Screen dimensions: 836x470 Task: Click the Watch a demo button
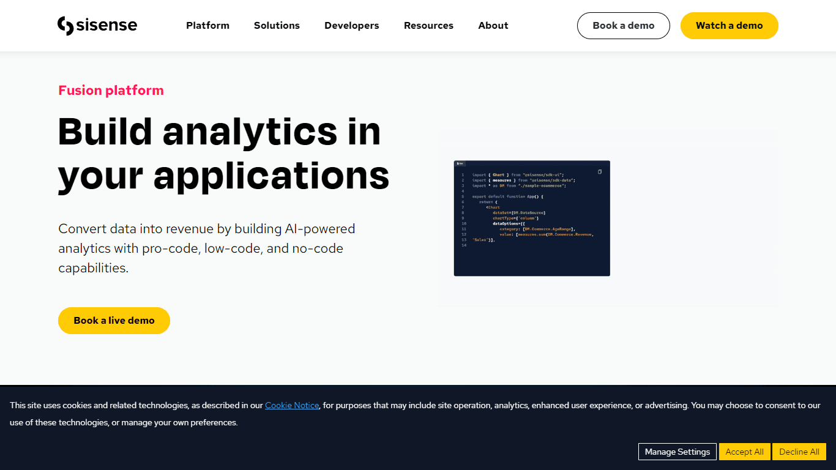[730, 26]
